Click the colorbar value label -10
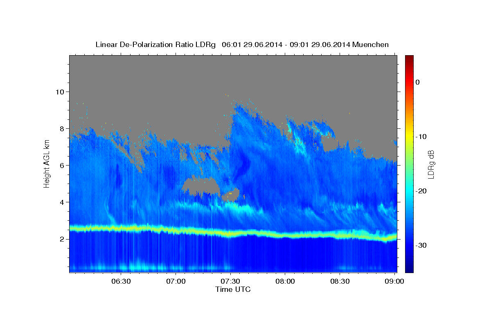The image size is (491, 327). tap(421, 137)
